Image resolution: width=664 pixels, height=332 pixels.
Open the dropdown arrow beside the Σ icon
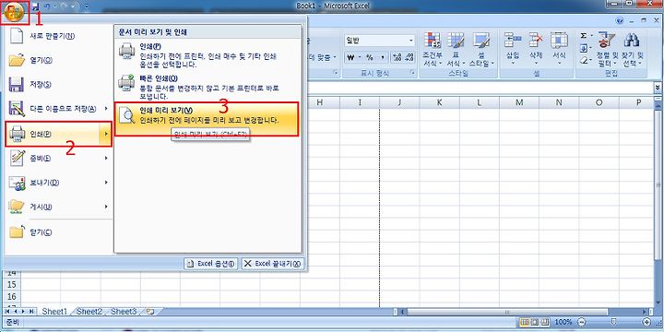pyautogui.click(x=591, y=36)
